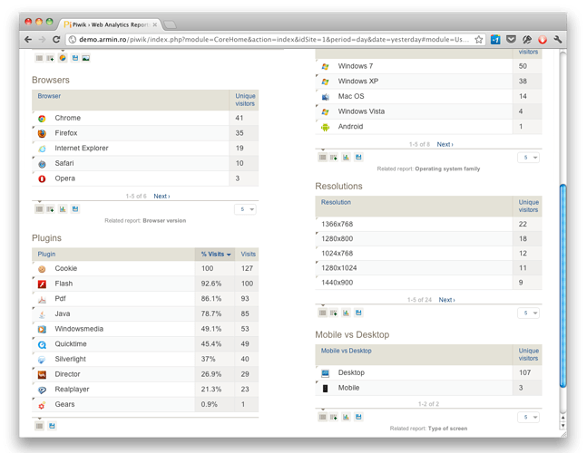The height and width of the screenshot is (453, 587).
Task: Click save icon under Plugins table
Action: [x=52, y=426]
